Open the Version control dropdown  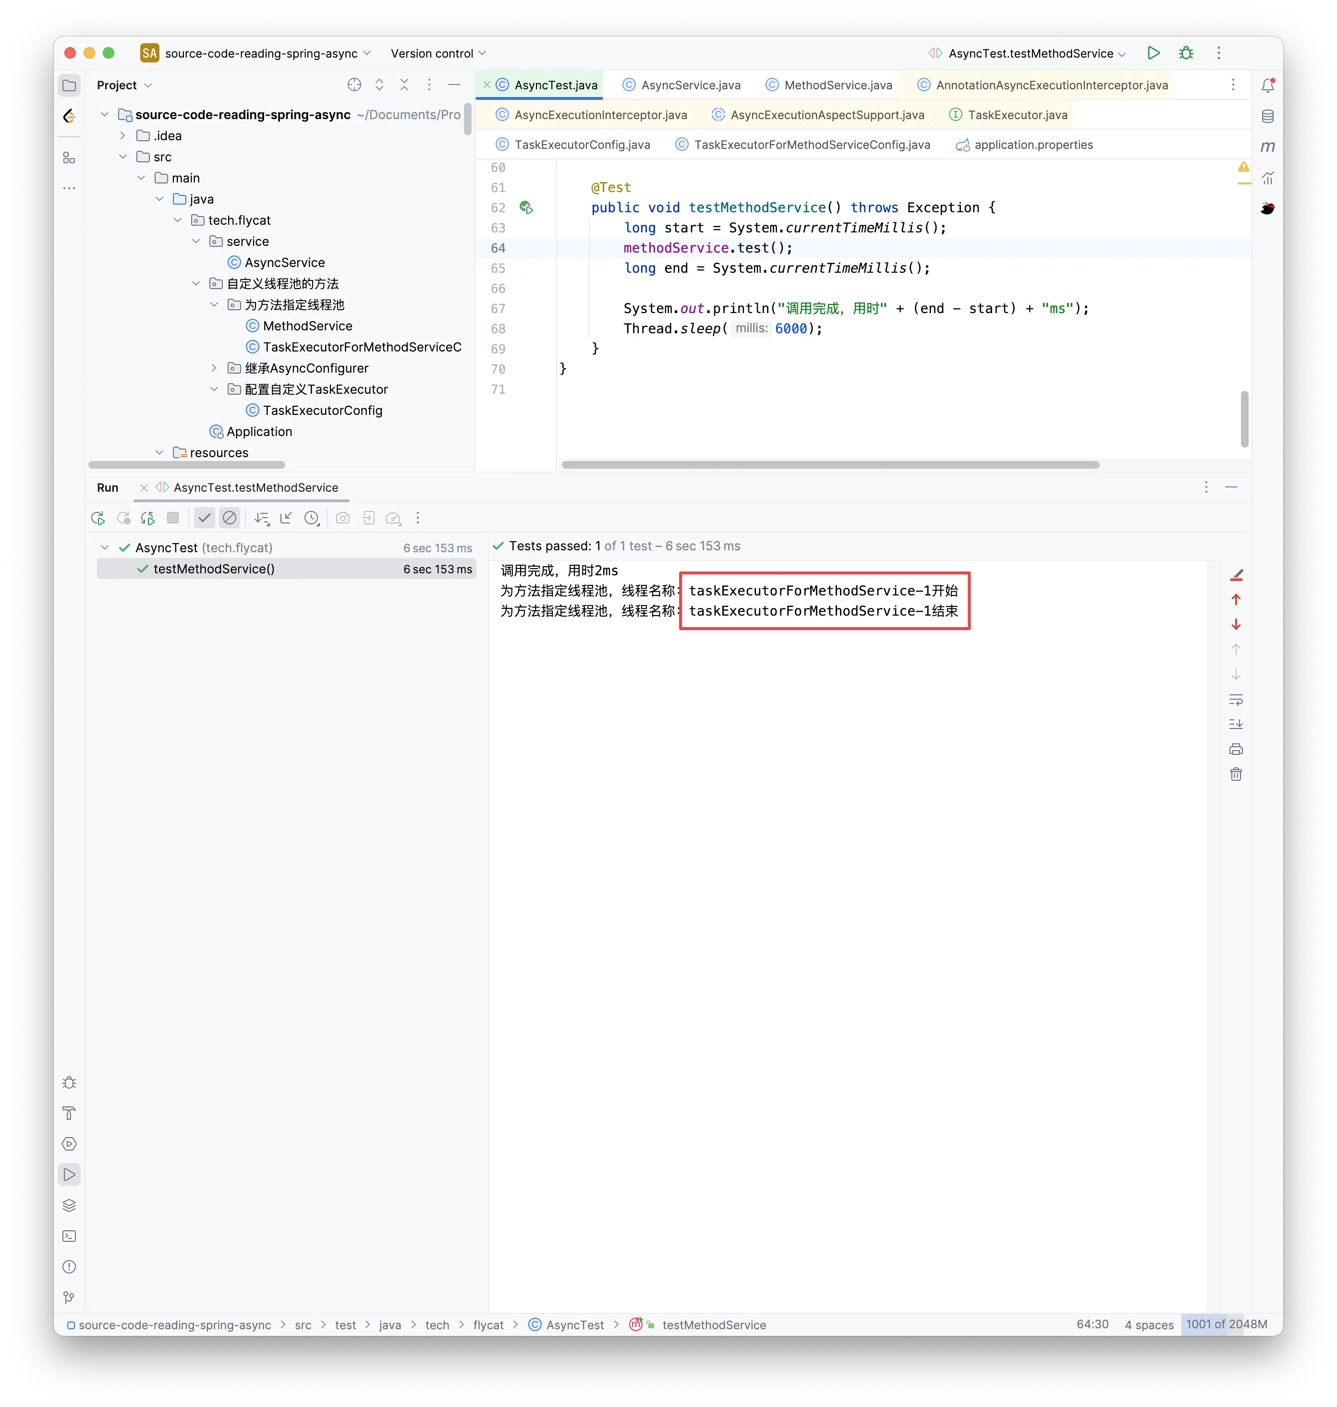(438, 53)
